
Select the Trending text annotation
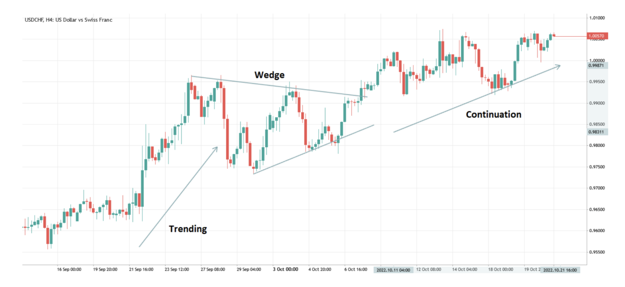[188, 229]
